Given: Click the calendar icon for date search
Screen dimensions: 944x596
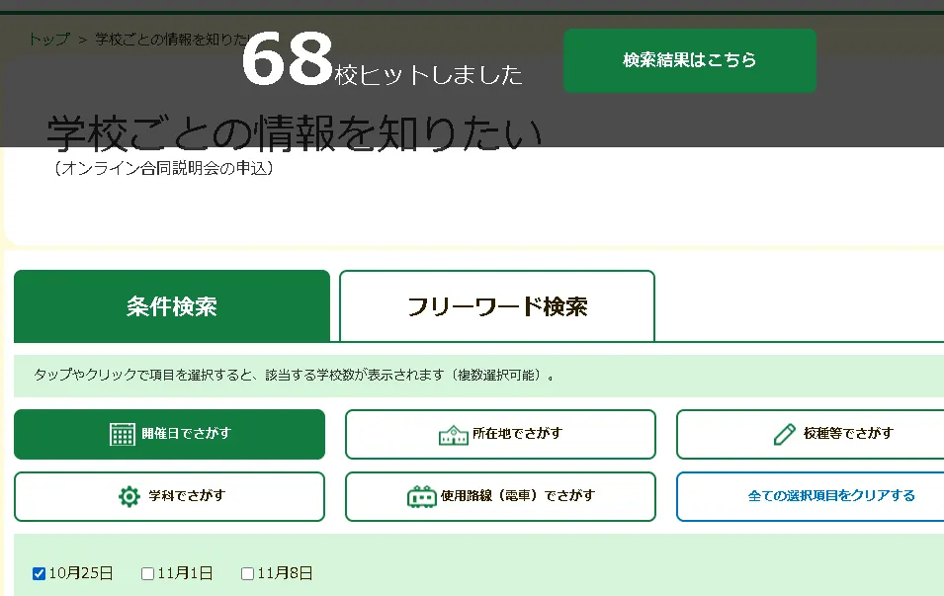Looking at the screenshot, I should tap(123, 434).
